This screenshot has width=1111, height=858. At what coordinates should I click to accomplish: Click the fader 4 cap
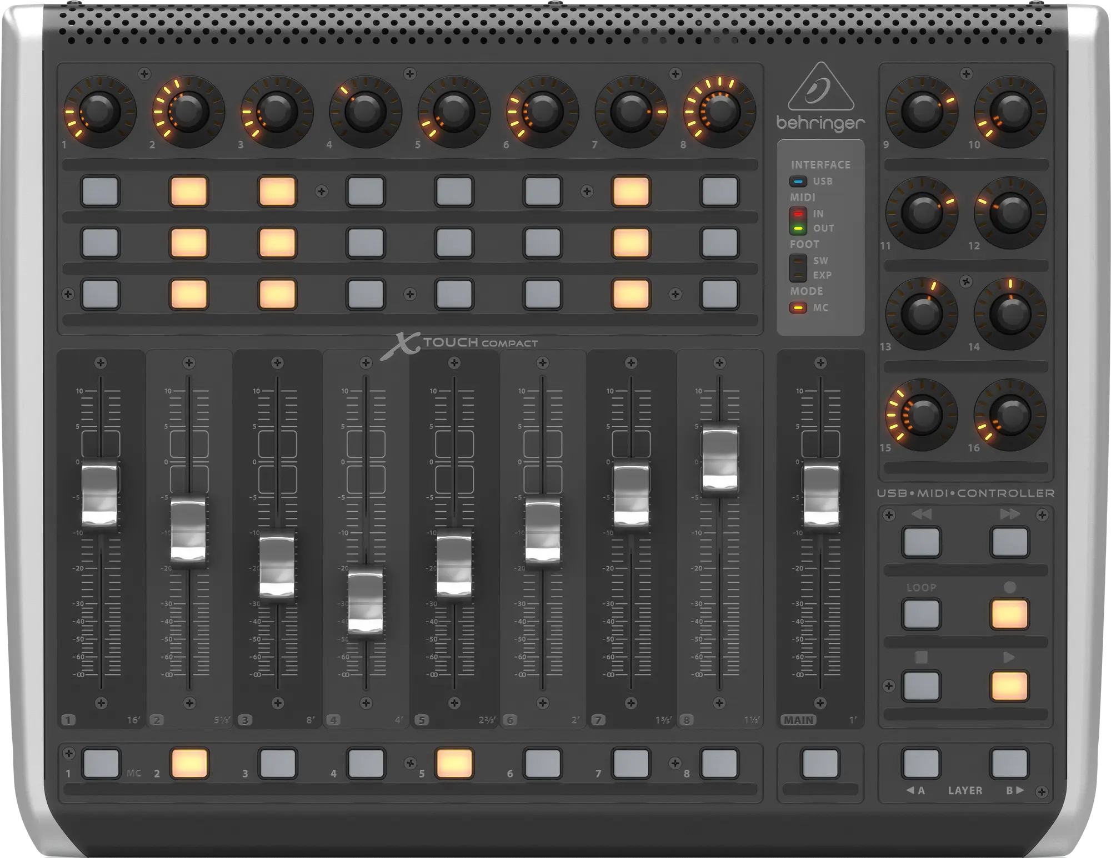pyautogui.click(x=365, y=602)
